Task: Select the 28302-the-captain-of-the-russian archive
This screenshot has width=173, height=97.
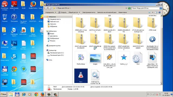Action: click(x=109, y=42)
